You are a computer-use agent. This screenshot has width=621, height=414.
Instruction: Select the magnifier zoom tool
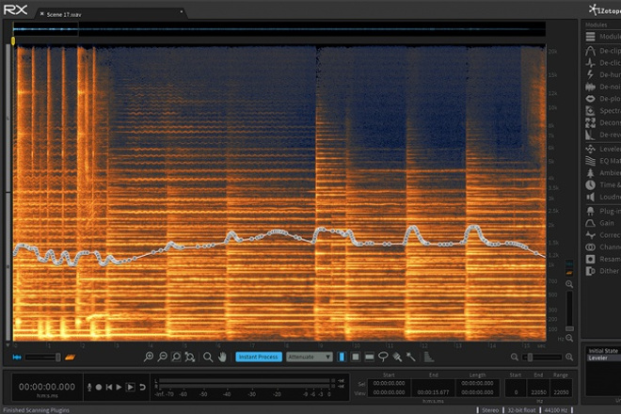(208, 357)
